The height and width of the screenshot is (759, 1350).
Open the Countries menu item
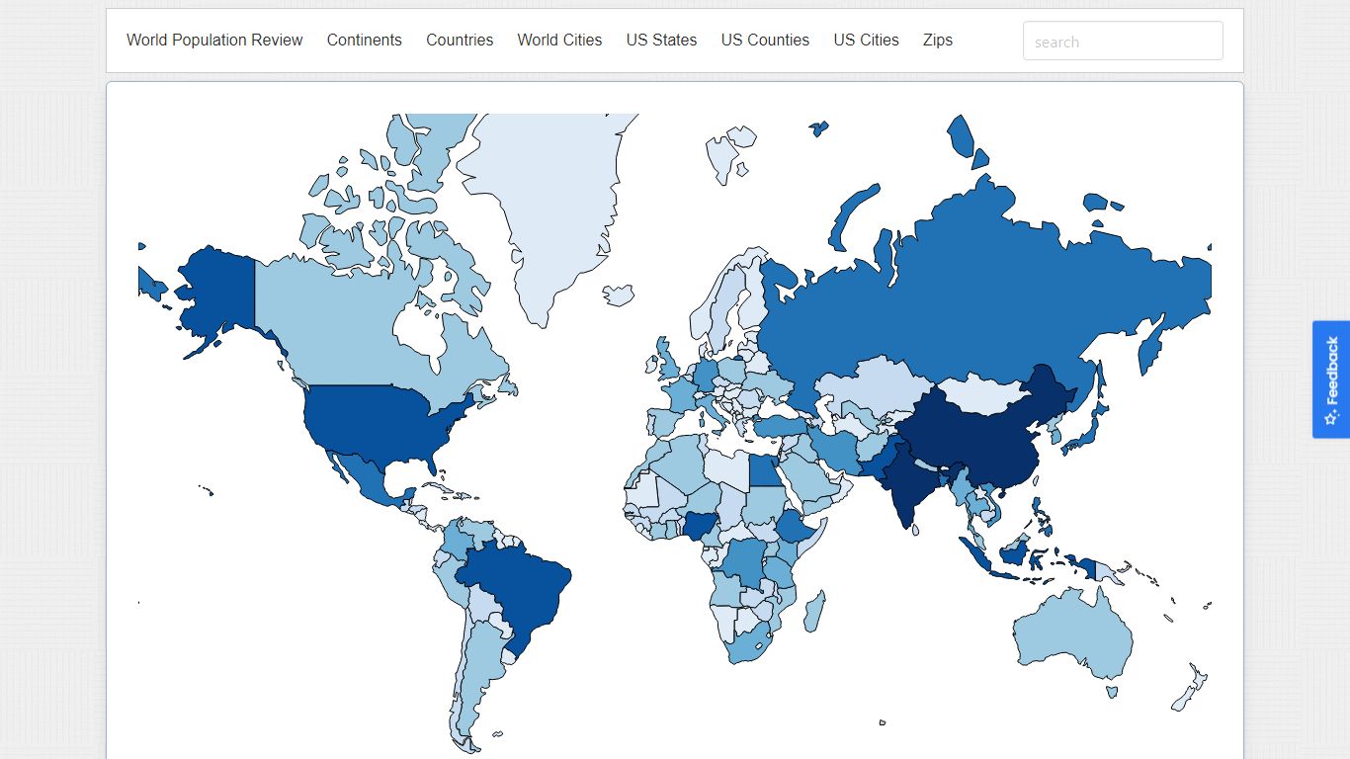click(x=460, y=41)
